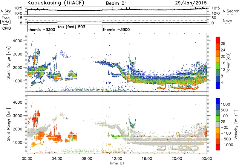Image resolution: width=239 pixels, height=165 pixels.
Task: Click the date '29/Jan/2015'
Action: pyautogui.click(x=191, y=3)
